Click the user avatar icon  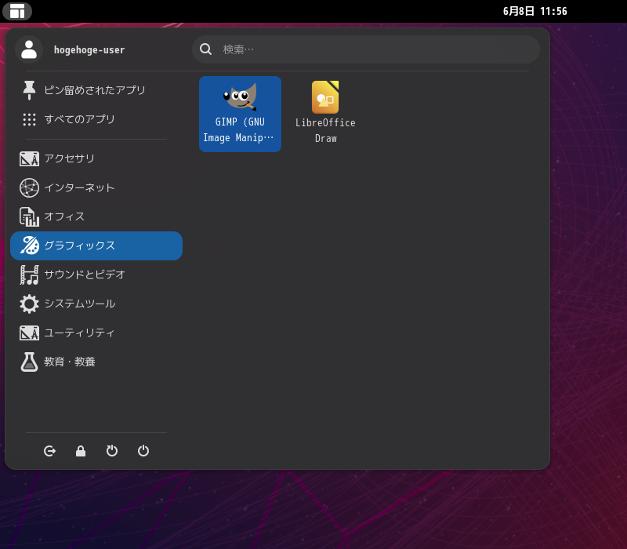29,49
